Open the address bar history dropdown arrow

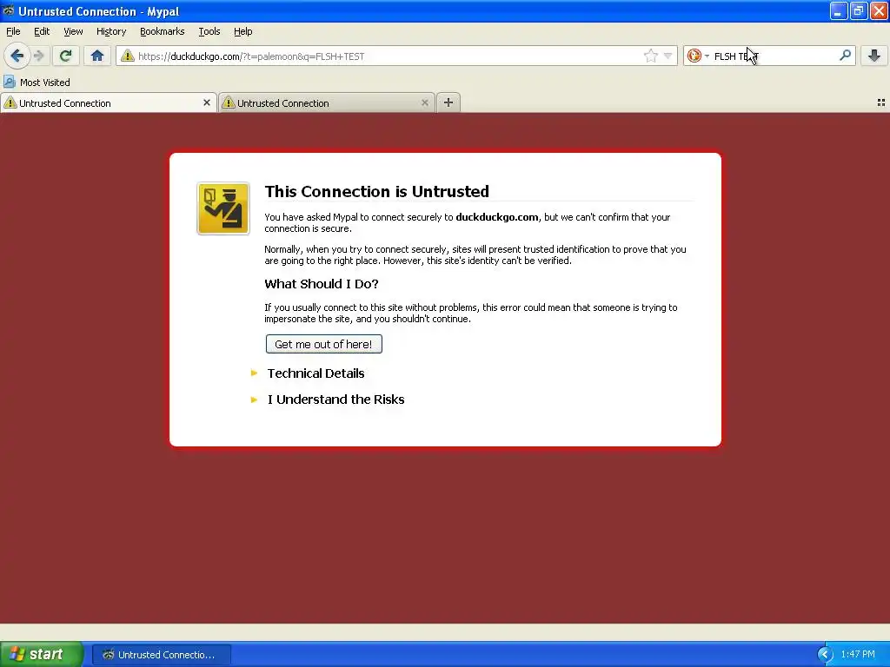[668, 56]
